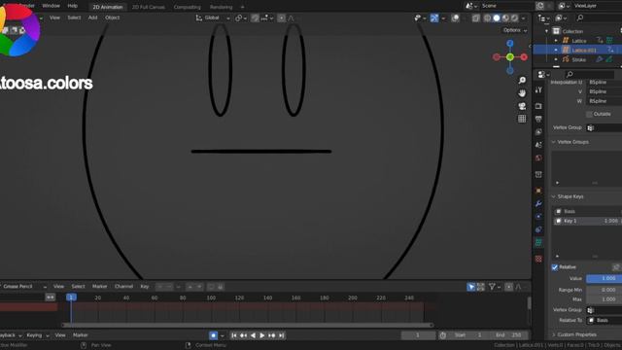Expand the Stroke object in outliner
Image resolution: width=622 pixels, height=350 pixels.
coord(556,59)
